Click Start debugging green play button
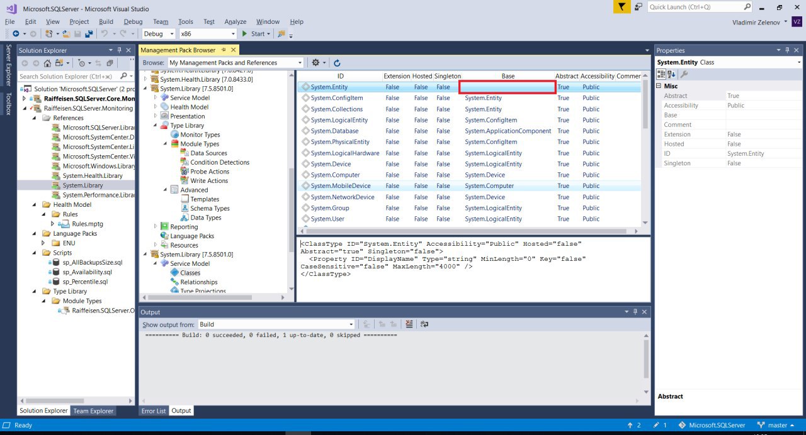Image resolution: width=806 pixels, height=435 pixels. 245,34
